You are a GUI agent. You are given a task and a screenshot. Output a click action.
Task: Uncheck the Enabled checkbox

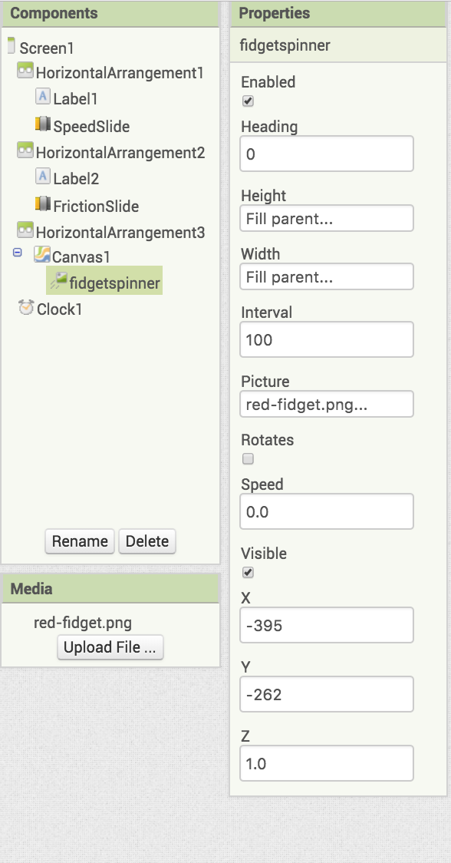click(x=248, y=101)
